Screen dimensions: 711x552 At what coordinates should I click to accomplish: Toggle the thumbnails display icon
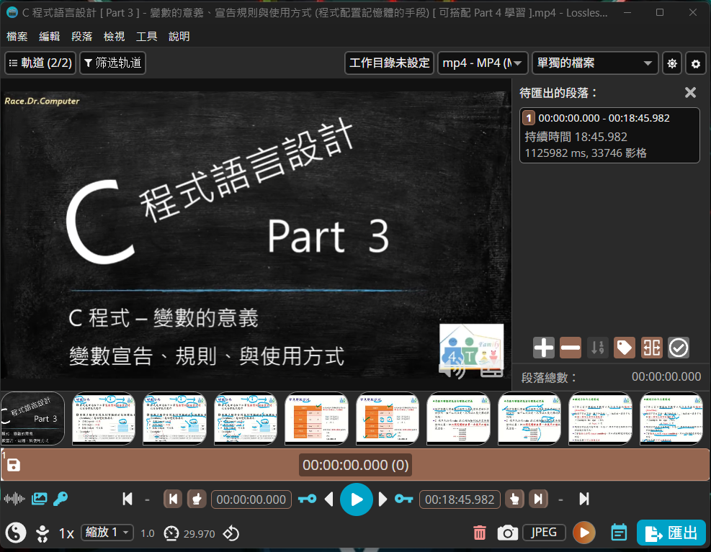[x=39, y=499]
